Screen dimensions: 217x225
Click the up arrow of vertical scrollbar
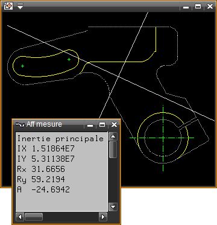click(x=113, y=137)
